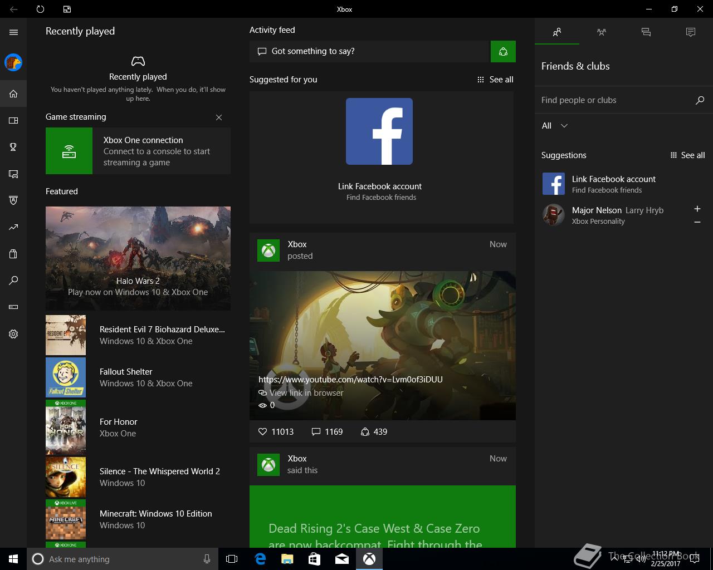Open the Connection console icon in the sidebar

pyautogui.click(x=13, y=307)
